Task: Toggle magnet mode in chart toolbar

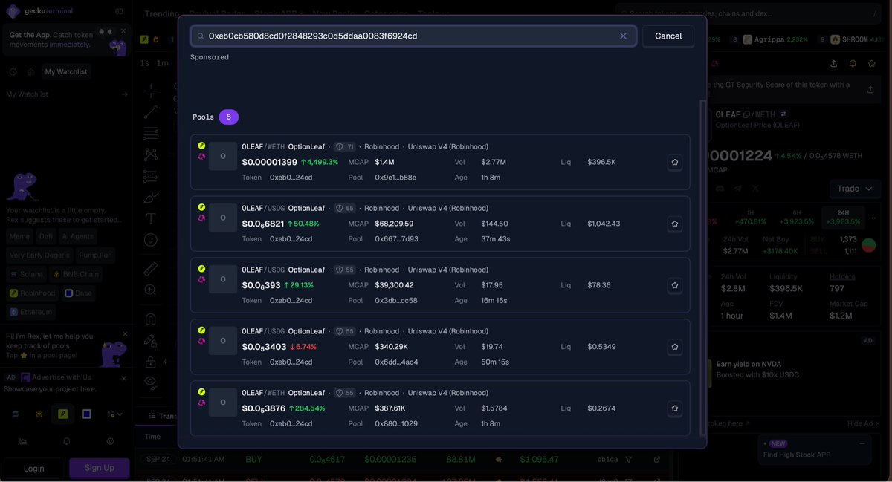Action: 151,319
